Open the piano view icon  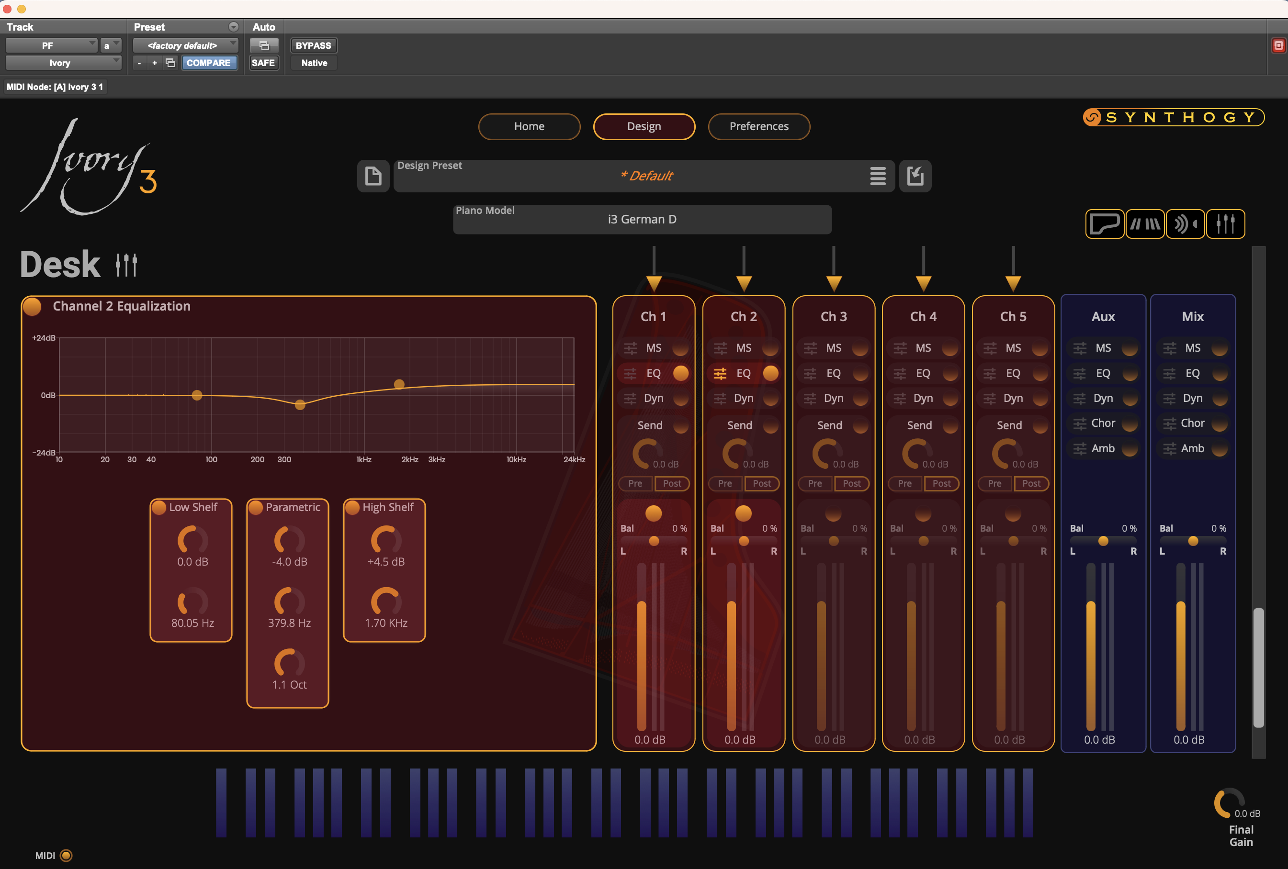1105,224
